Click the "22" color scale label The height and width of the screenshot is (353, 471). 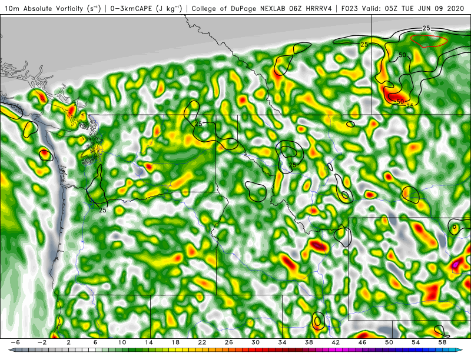tap(202, 342)
